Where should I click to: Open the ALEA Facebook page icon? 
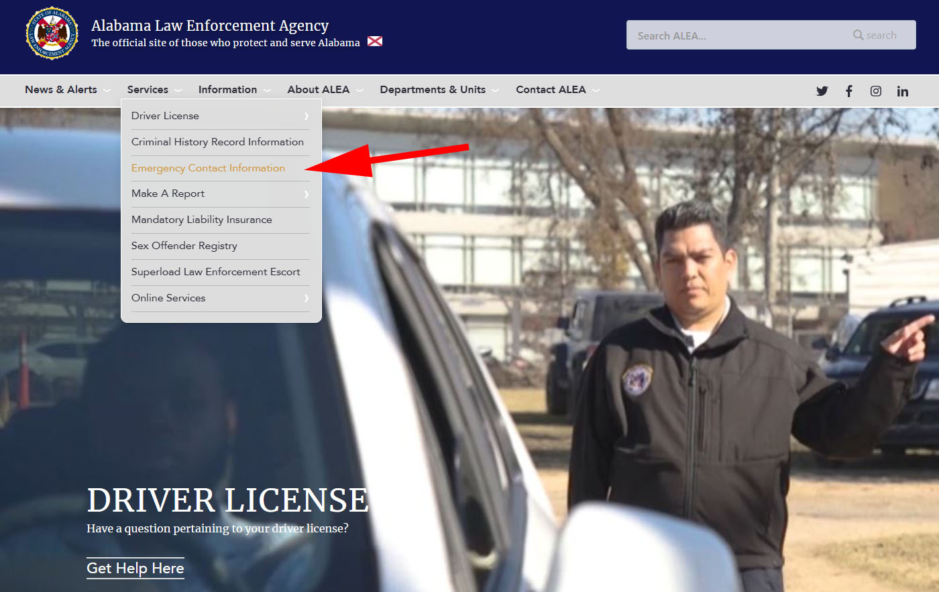tap(848, 91)
